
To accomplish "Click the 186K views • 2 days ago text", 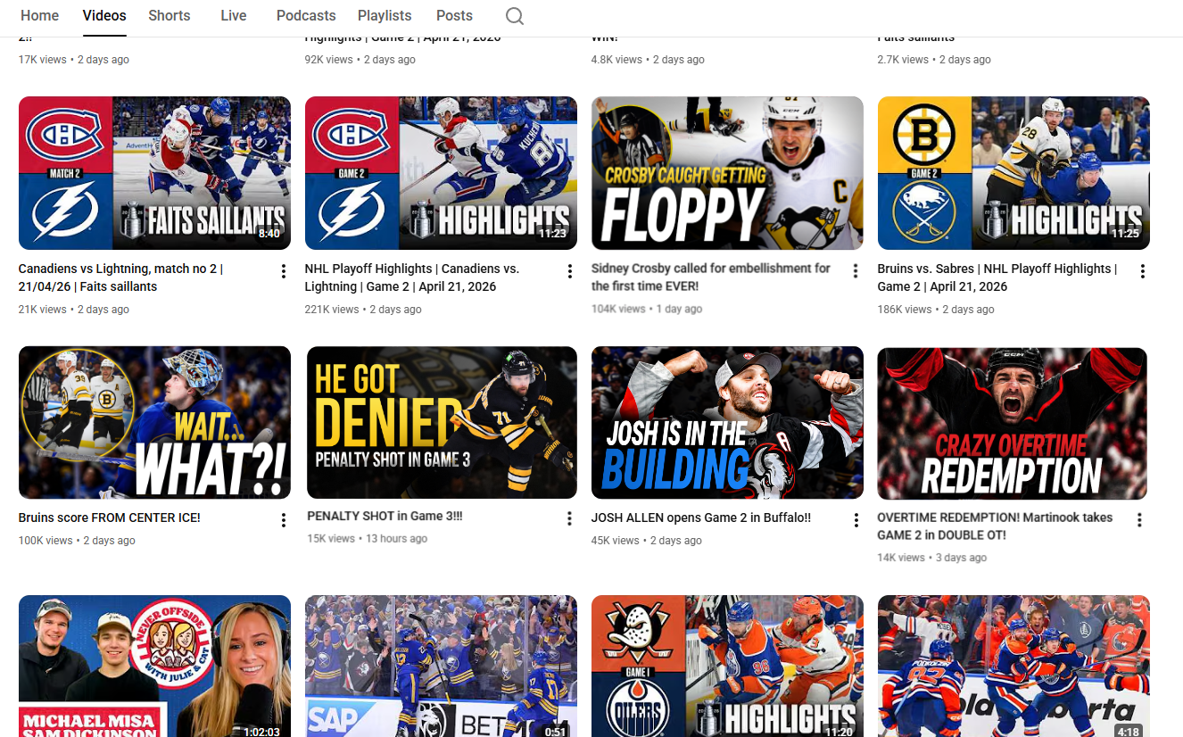I will pos(936,310).
